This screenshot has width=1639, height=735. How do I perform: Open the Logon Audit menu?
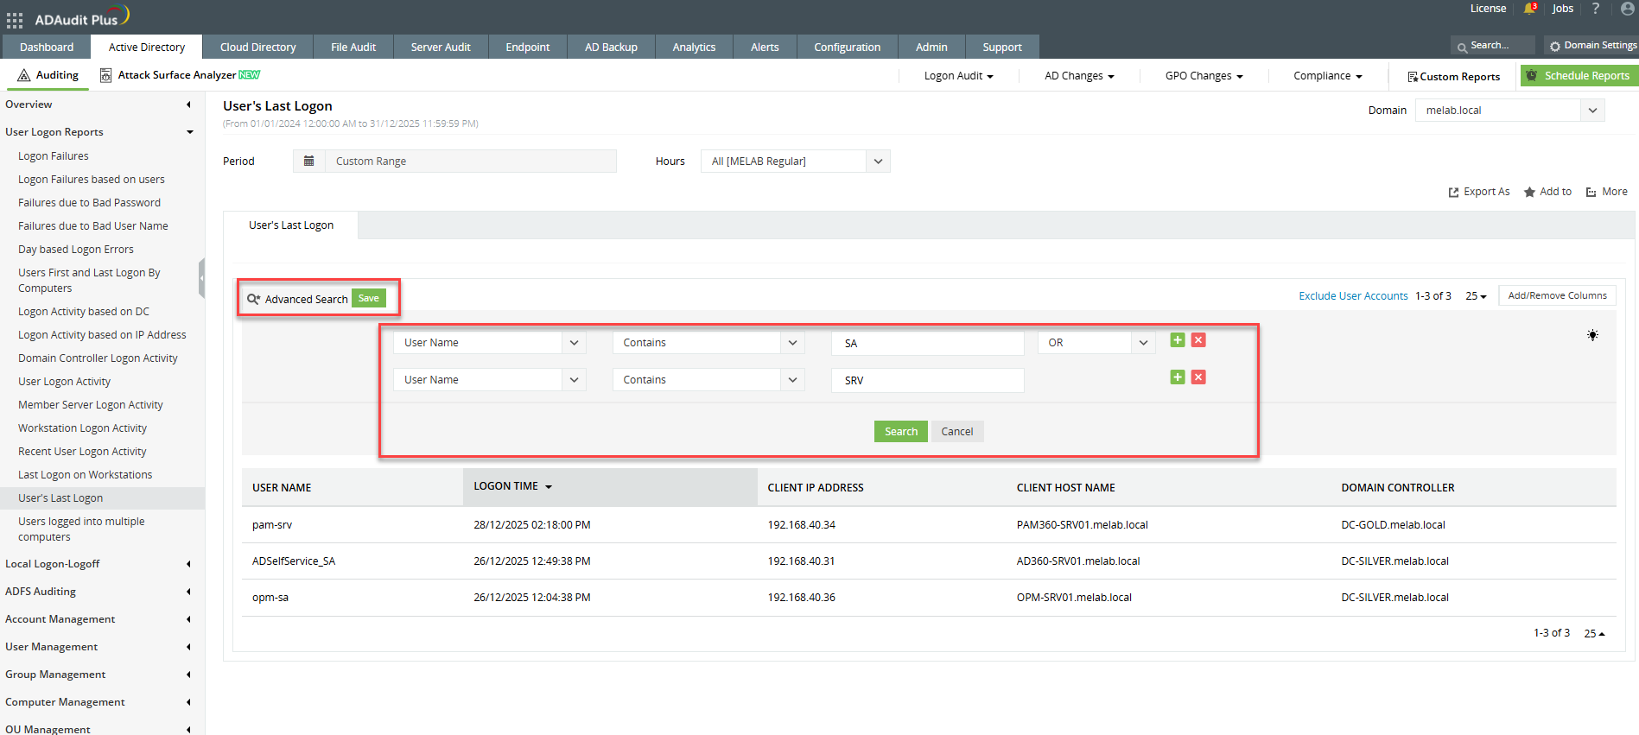coord(958,76)
